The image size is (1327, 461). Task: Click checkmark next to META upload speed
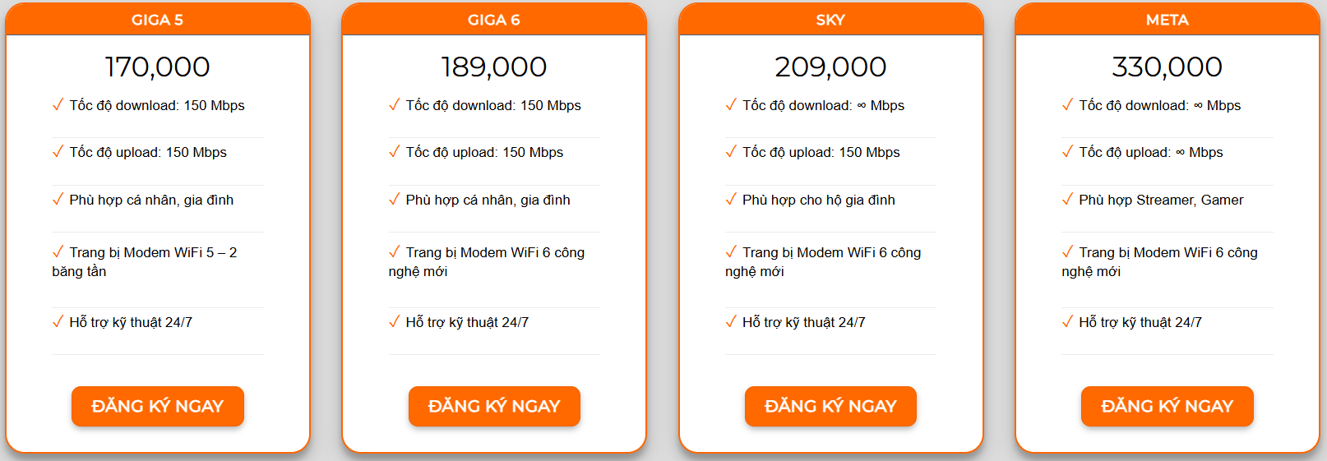coord(1067,151)
